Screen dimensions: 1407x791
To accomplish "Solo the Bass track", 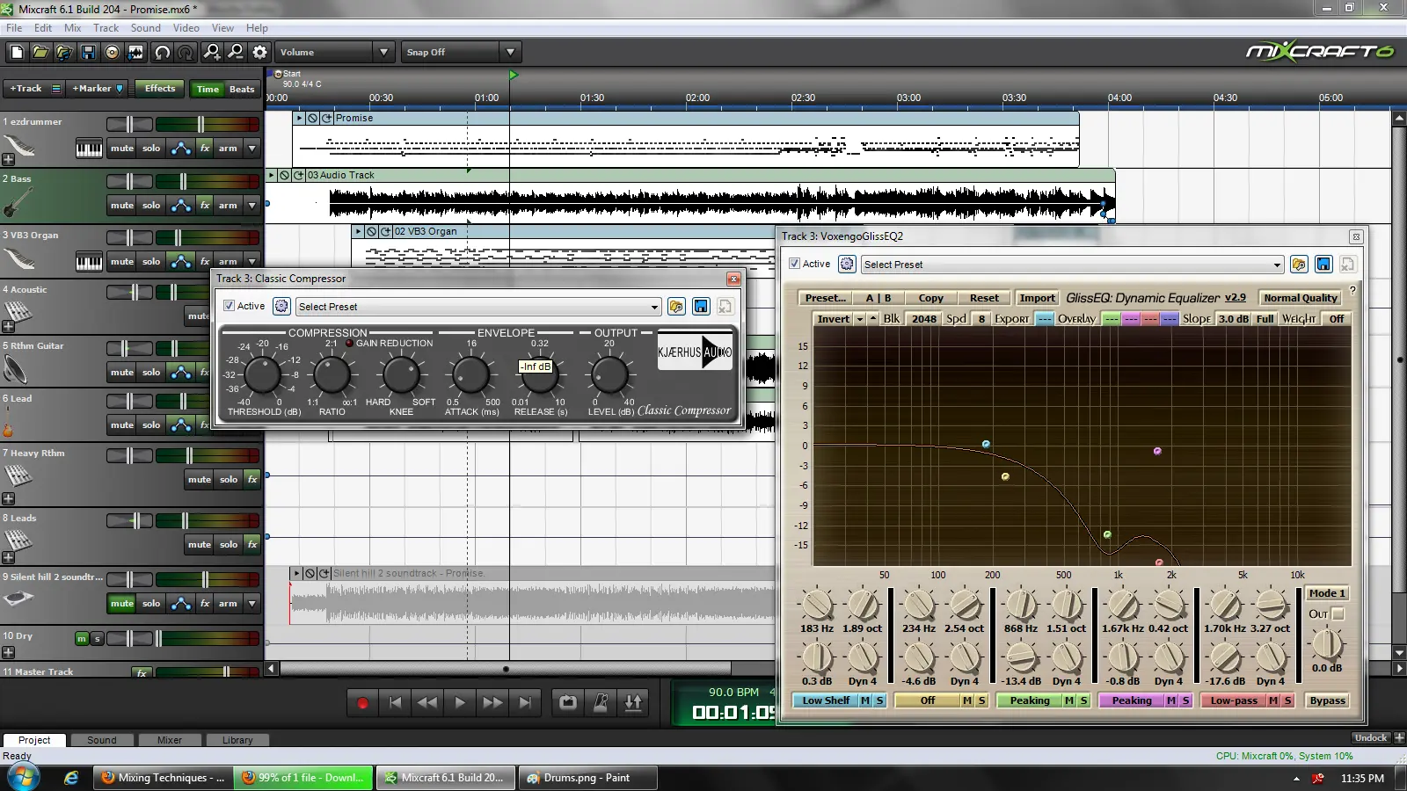I will click(x=151, y=205).
